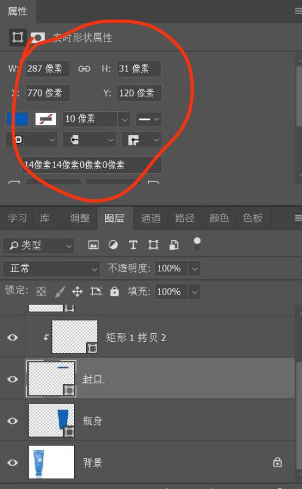Viewport: 302px width, 489px height.
Task: Click the X position field 770 像素
Action: point(48,93)
